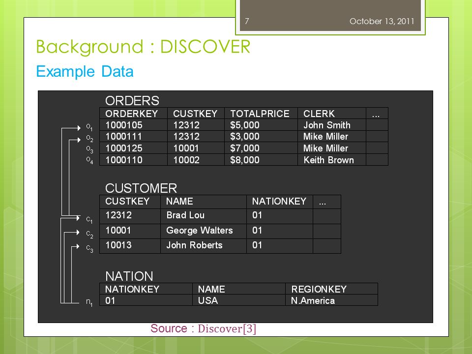Click the 'NATION' table title
This screenshot has width=472, height=354.
pos(129,276)
